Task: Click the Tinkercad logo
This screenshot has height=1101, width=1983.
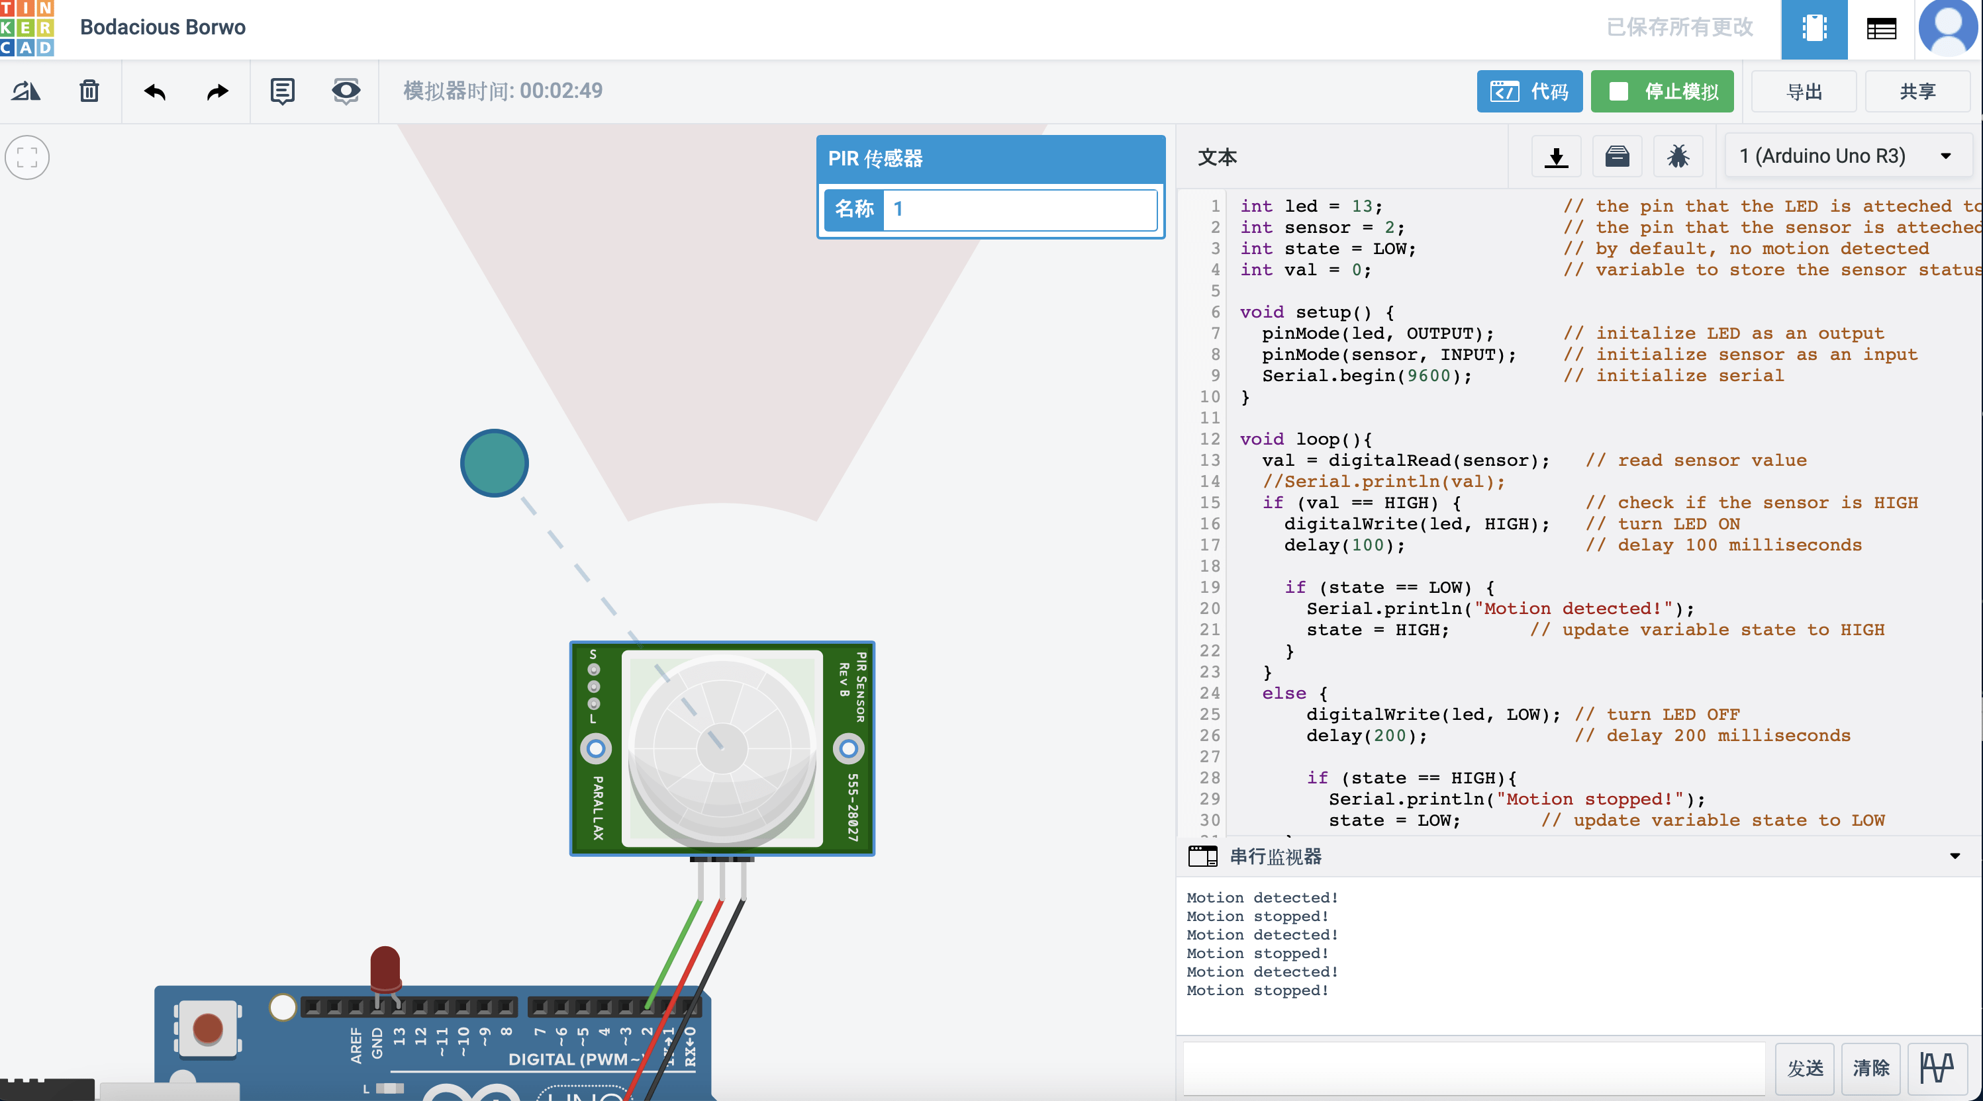Action: click(x=27, y=28)
